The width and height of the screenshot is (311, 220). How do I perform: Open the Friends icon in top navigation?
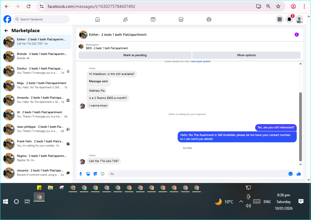click(125, 19)
